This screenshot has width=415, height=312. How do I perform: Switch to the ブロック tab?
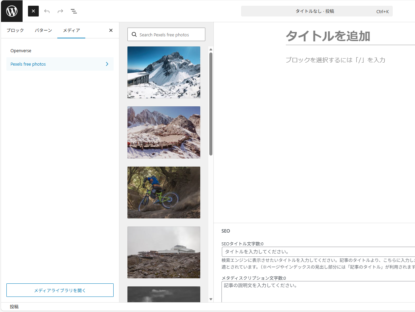15,30
